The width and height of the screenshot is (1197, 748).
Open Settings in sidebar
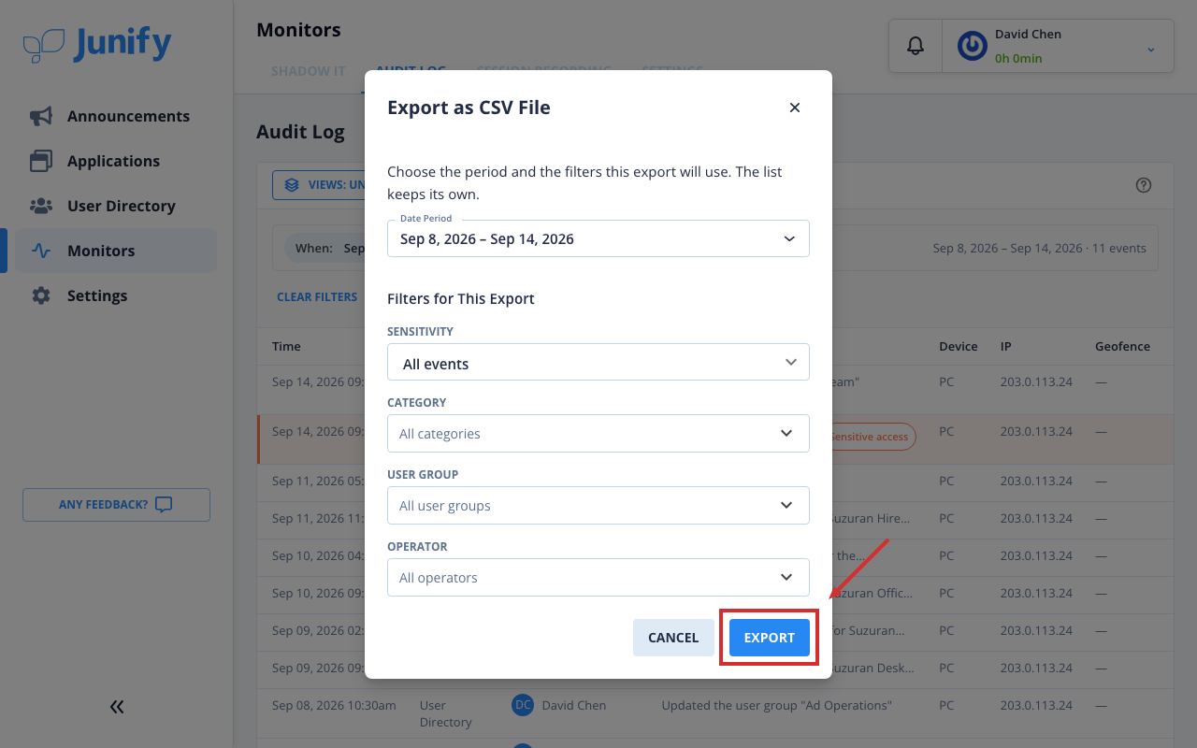coord(116,295)
